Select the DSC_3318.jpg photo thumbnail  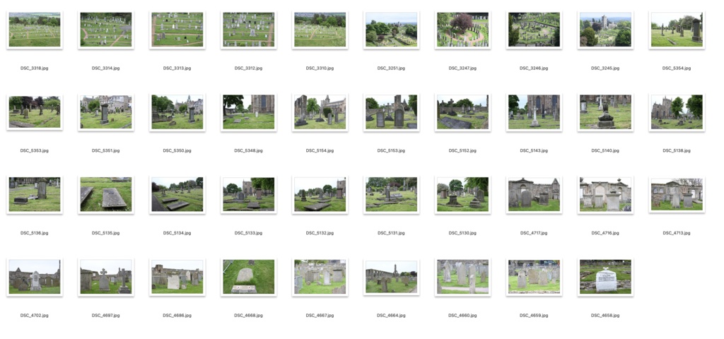[35, 30]
